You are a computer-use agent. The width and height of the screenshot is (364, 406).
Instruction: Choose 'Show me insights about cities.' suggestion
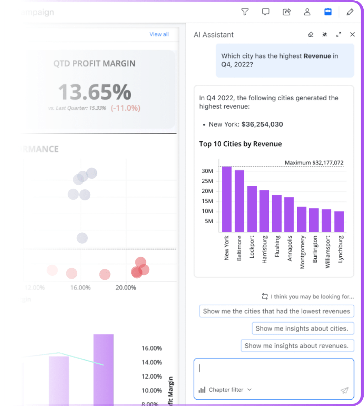pos(303,328)
